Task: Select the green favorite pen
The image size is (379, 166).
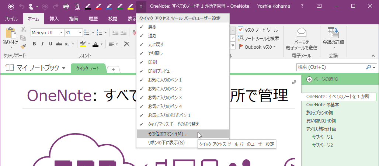Action: [x=120, y=6]
